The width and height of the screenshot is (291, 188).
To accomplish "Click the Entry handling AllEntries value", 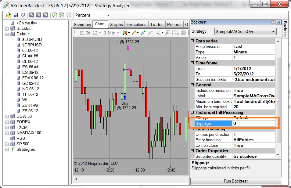I will pyautogui.click(x=253, y=140).
